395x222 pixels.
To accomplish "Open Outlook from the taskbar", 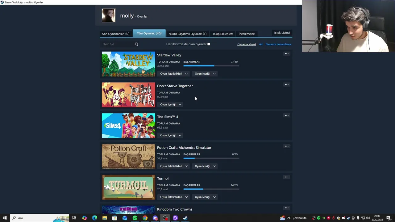I will point(125,218).
